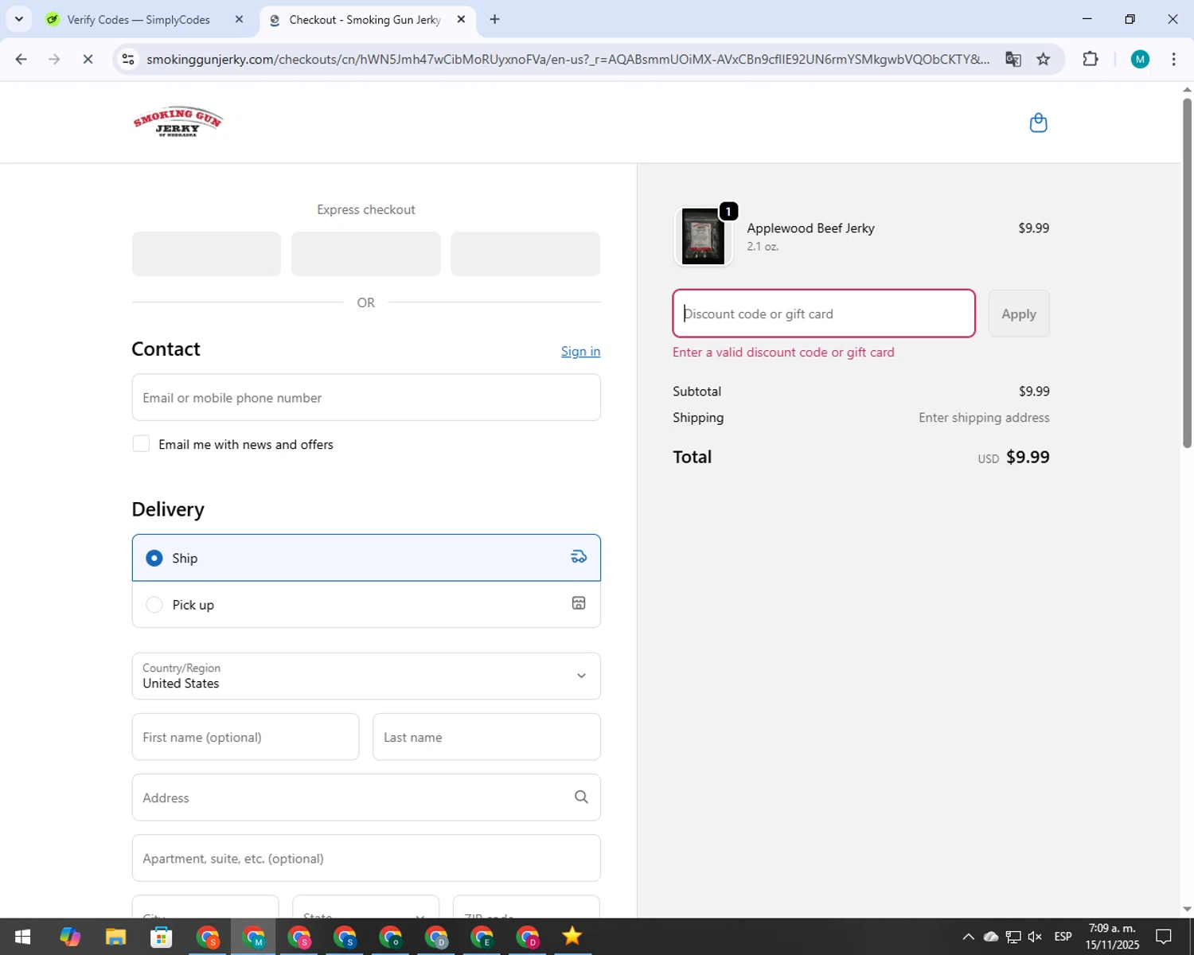Click the Total amount $9.99
Screen dimensions: 1194x955
point(1028,457)
